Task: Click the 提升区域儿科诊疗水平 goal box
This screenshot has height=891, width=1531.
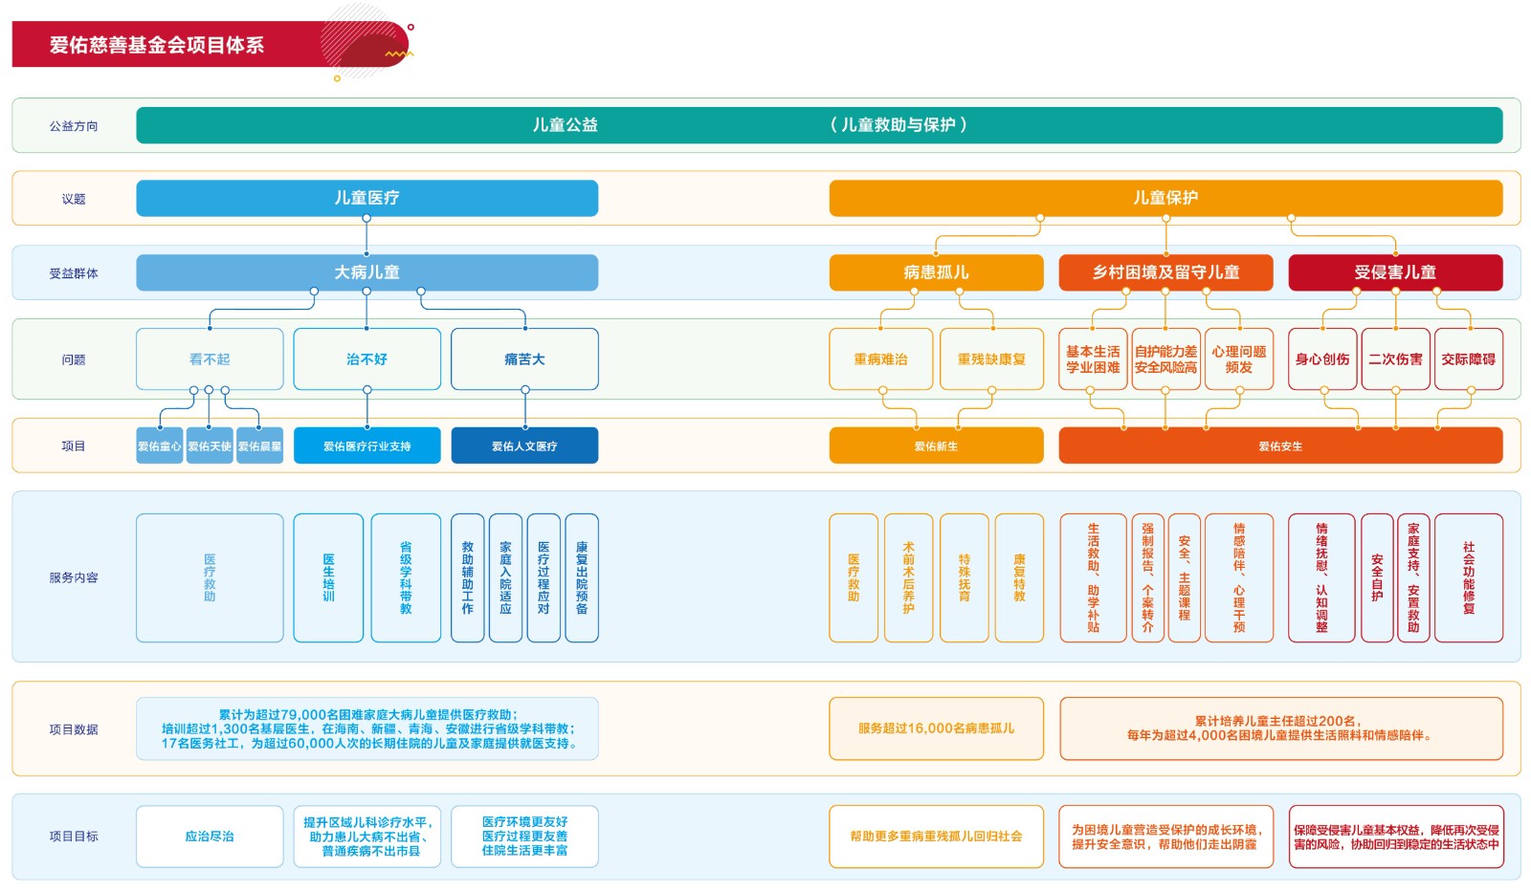Action: coord(367,837)
